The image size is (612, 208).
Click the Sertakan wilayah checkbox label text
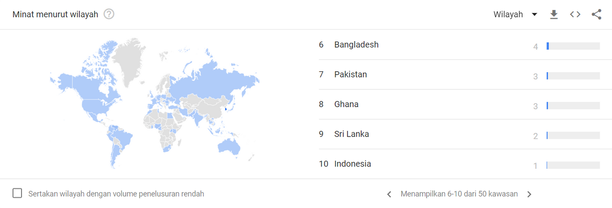[116, 194]
